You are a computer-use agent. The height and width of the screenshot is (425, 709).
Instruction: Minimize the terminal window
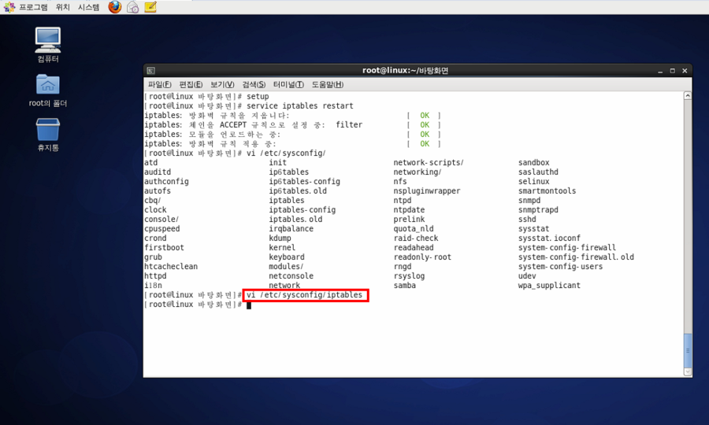[660, 71]
